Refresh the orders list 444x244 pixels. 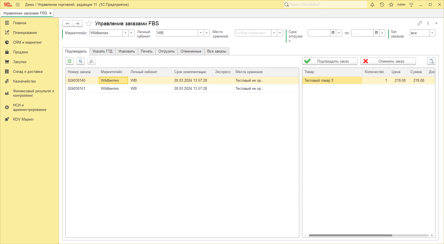[69, 61]
